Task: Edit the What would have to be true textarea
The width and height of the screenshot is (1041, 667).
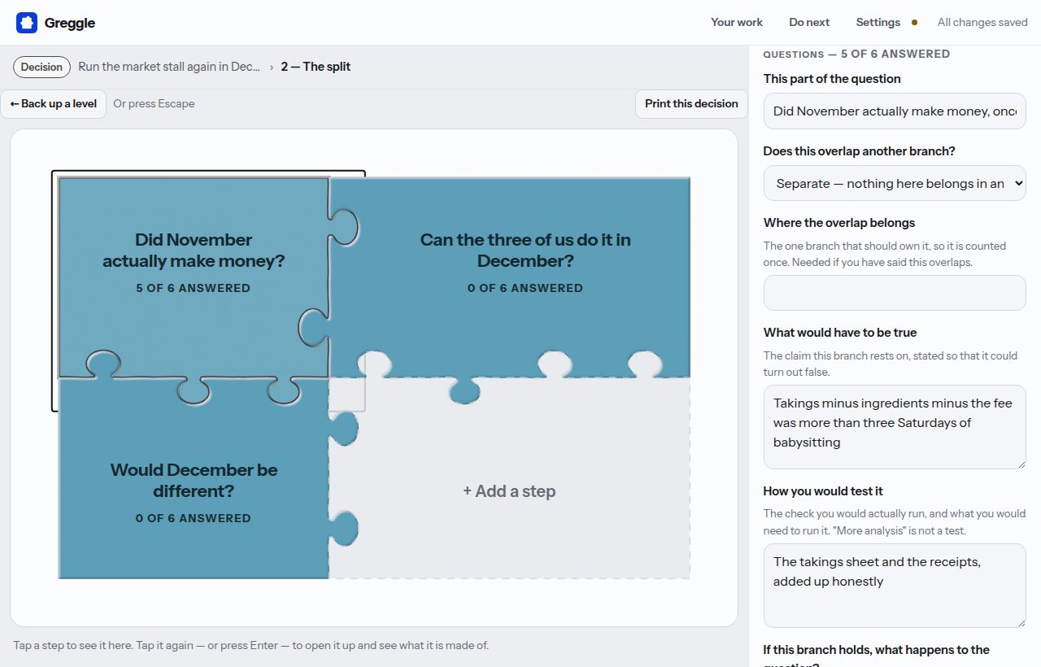Action: coord(895,427)
